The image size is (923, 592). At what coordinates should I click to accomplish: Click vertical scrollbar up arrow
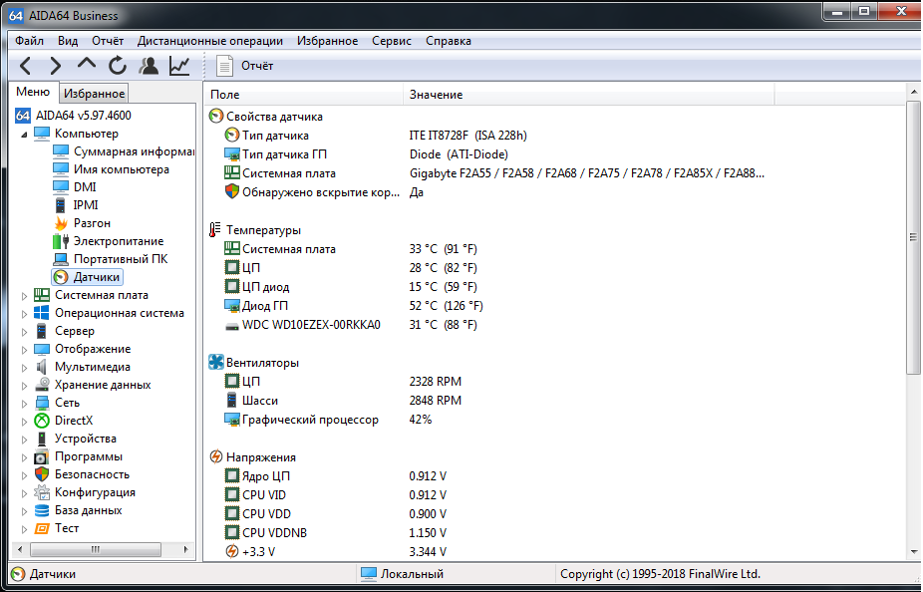click(x=914, y=92)
